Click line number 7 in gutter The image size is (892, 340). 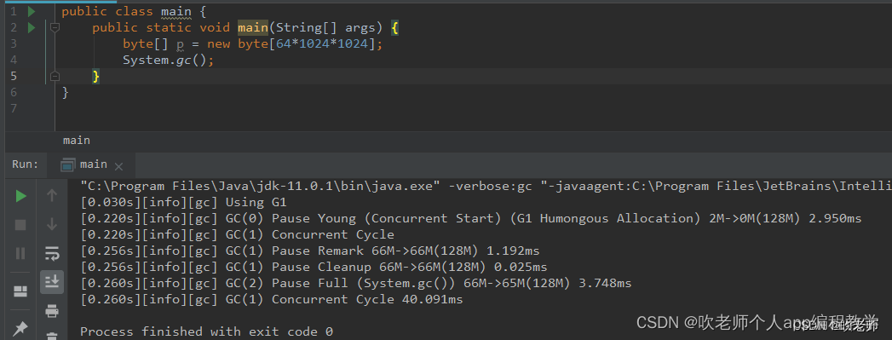tap(14, 108)
